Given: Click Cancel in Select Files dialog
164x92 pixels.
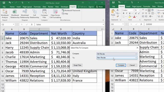Looking at the screenshot, I should (x=132, y=65).
